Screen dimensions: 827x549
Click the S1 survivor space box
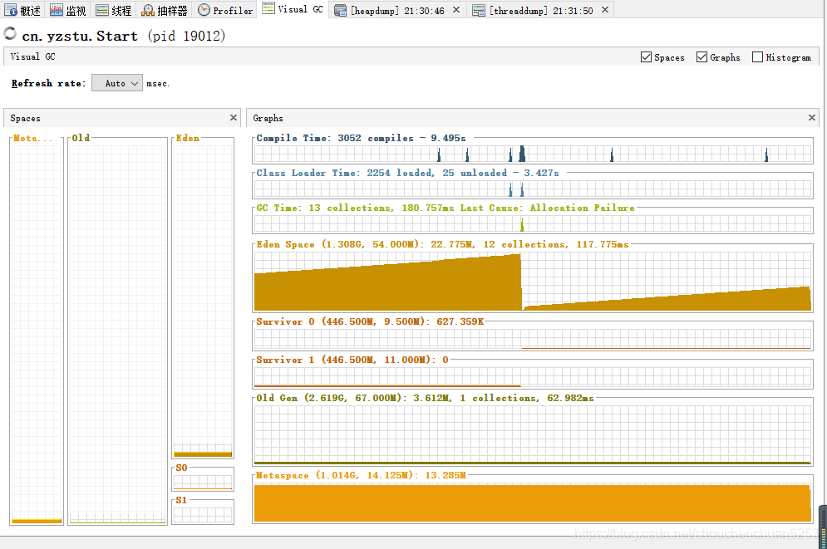(x=203, y=515)
